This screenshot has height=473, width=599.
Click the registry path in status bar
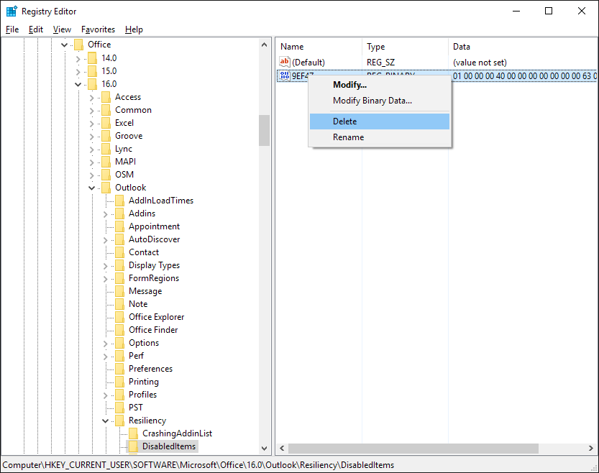pyautogui.click(x=198, y=465)
